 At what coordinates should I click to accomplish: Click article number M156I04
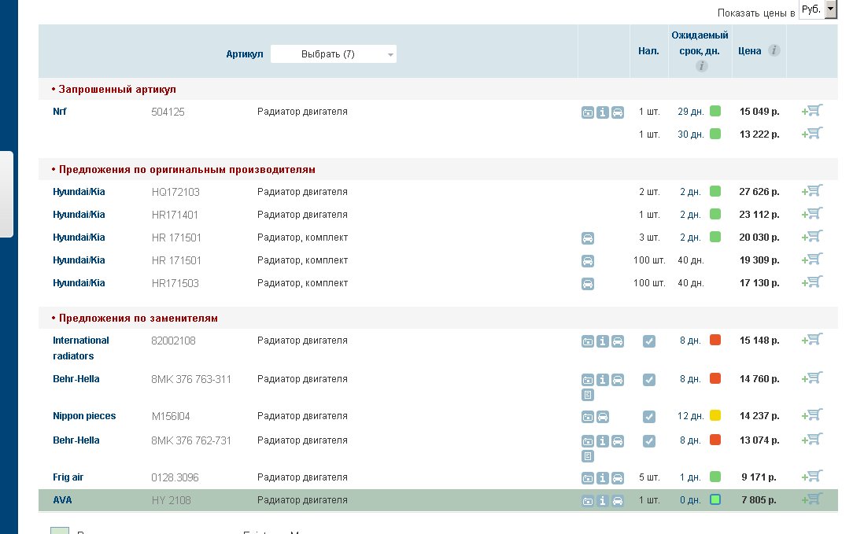(x=171, y=417)
